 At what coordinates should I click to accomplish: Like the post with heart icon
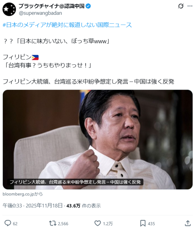[97, 223]
